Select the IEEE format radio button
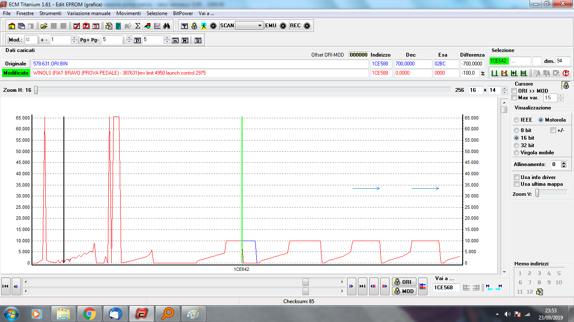This screenshot has width=574, height=322. coord(516,120)
